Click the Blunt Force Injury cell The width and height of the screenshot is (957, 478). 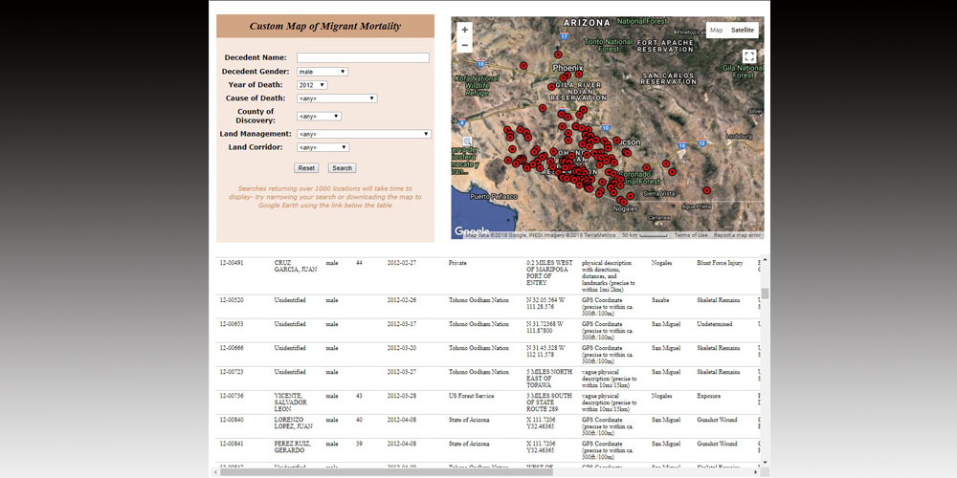coord(720,263)
